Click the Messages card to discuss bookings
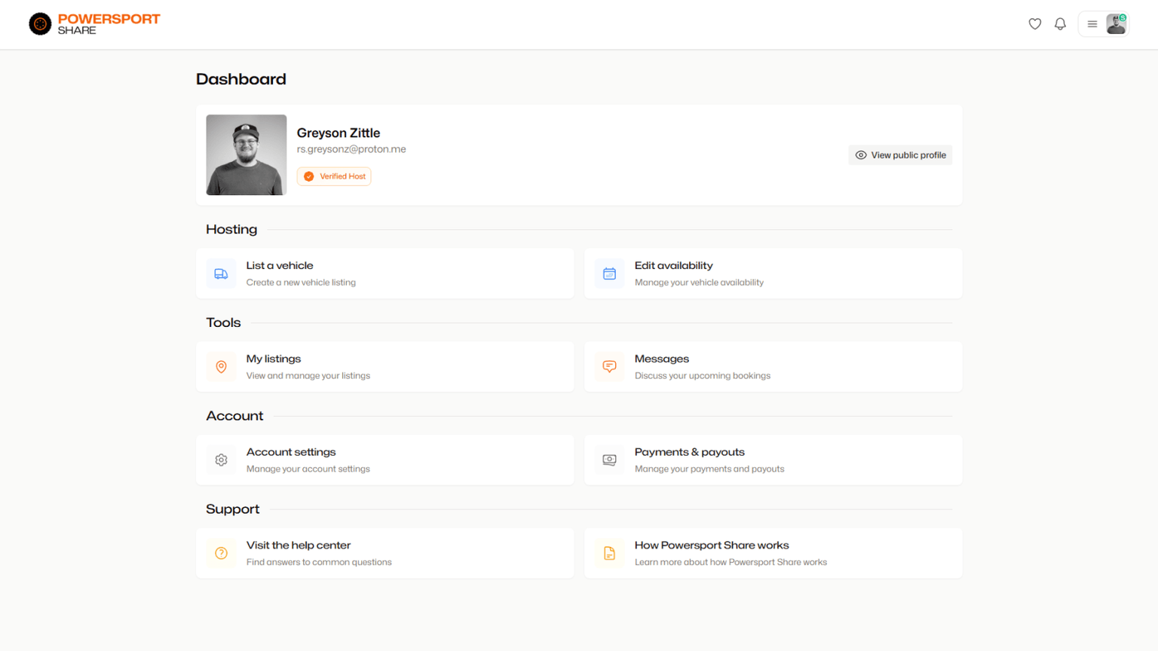This screenshot has height=651, width=1158. (x=772, y=367)
